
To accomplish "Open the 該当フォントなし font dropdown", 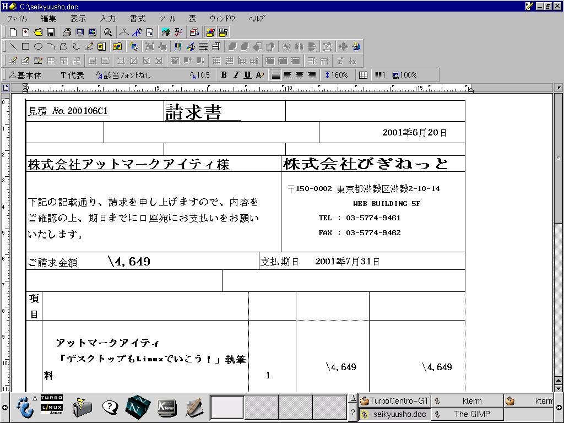I will [123, 75].
